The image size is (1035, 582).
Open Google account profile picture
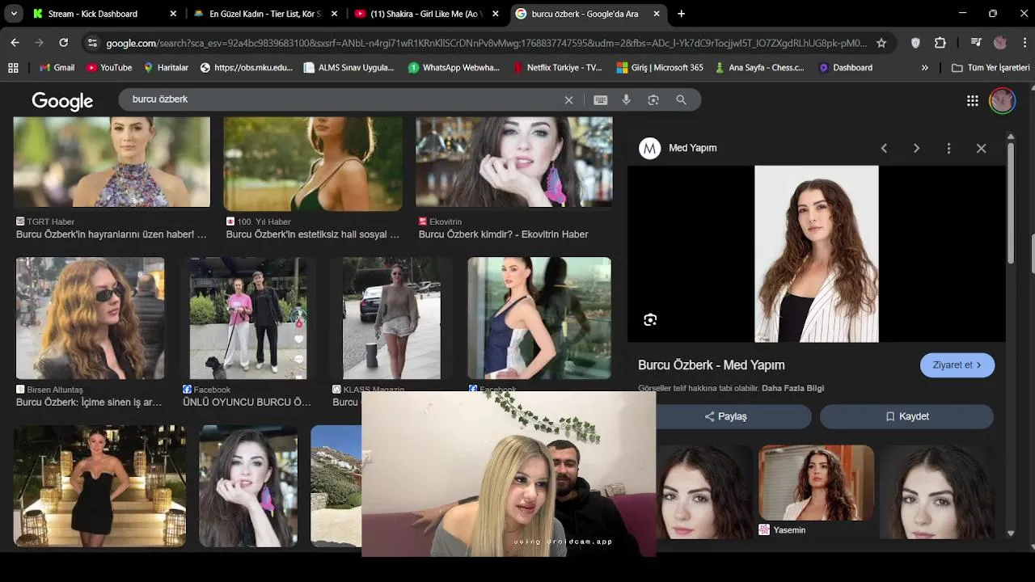point(1002,100)
